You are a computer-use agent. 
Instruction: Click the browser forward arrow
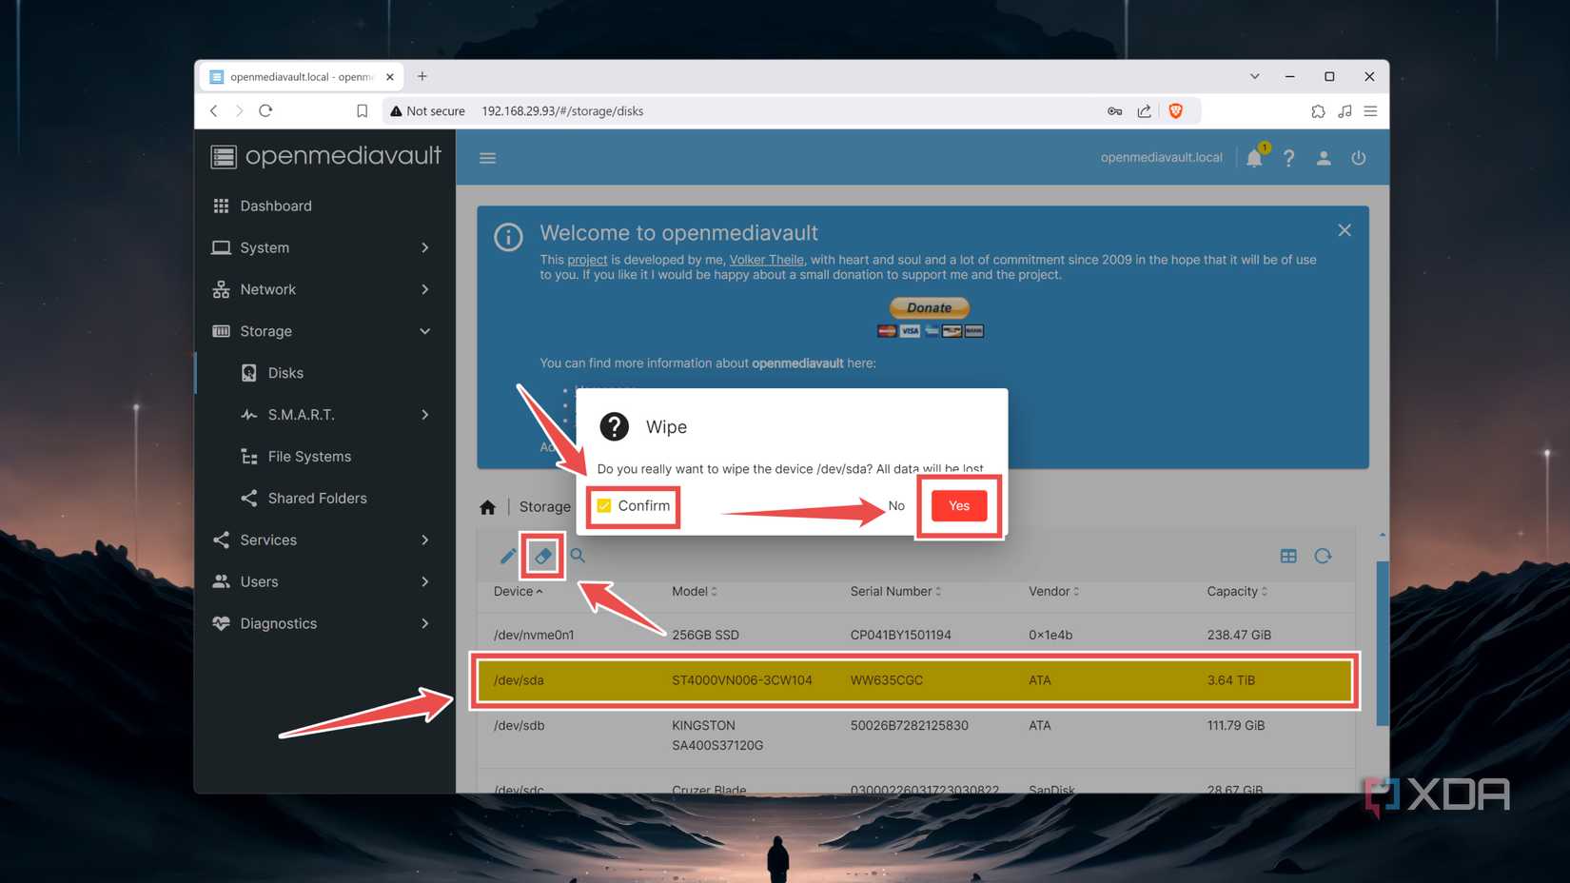click(239, 111)
